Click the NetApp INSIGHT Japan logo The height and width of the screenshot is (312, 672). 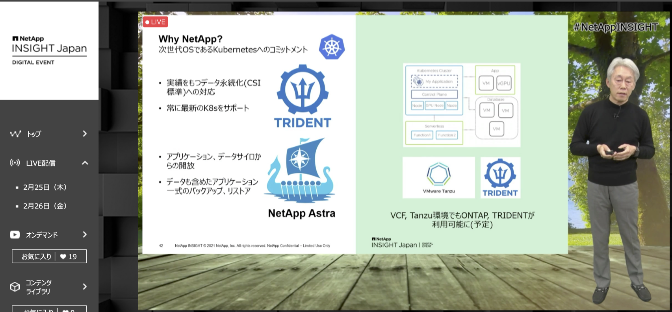click(49, 50)
